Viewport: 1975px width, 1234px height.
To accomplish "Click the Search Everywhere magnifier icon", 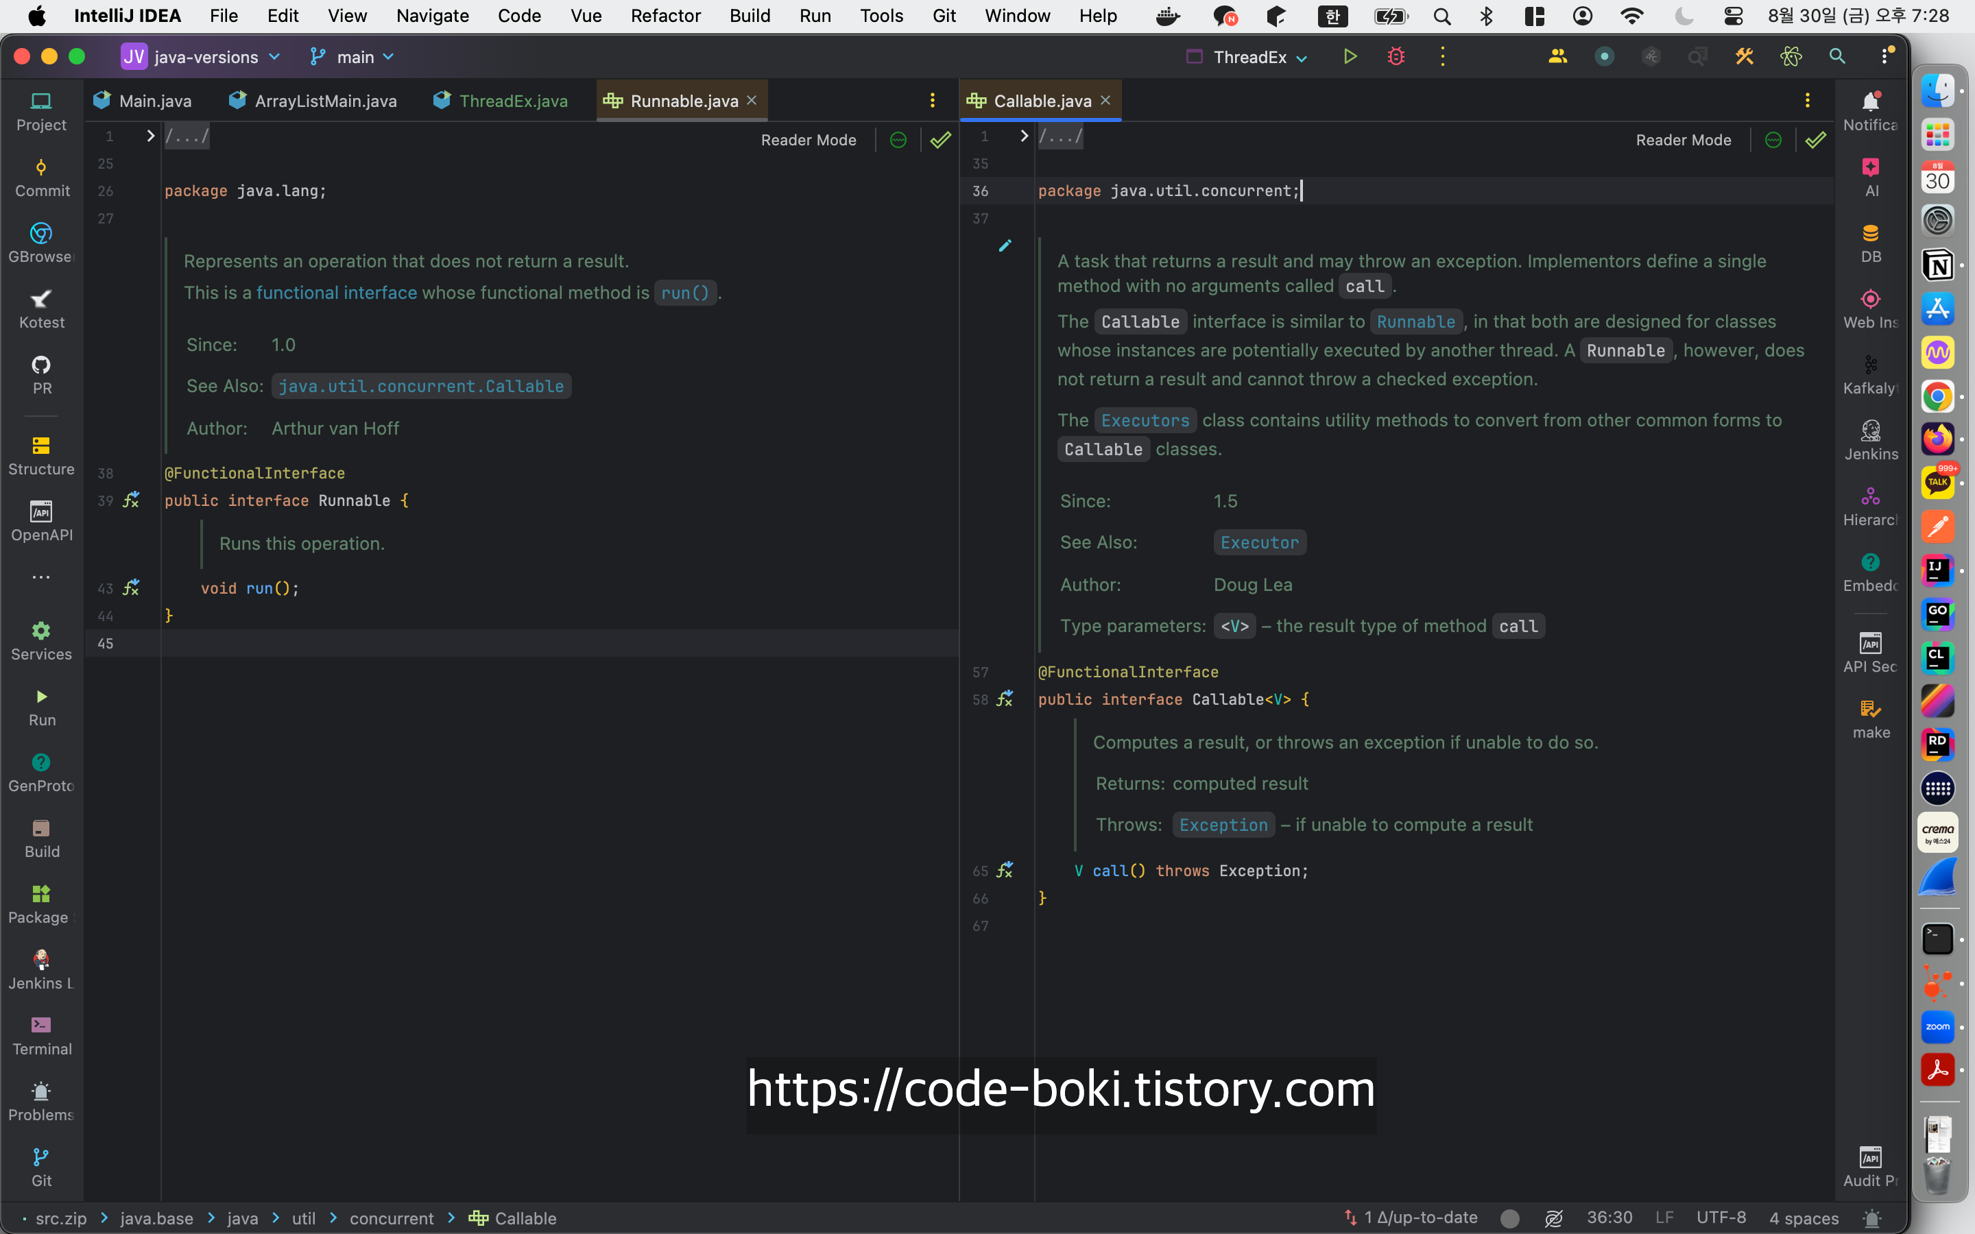I will pos(1837,56).
